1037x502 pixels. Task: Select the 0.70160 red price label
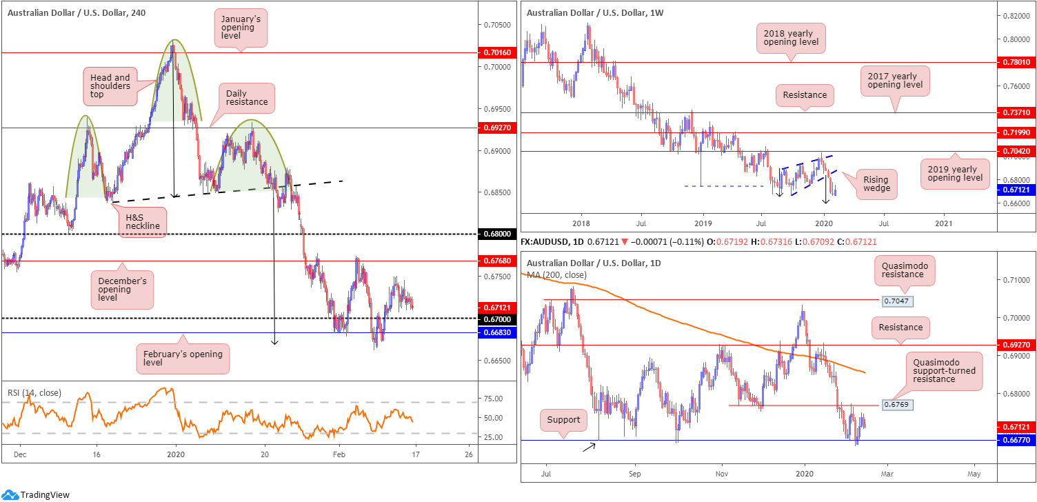(496, 52)
